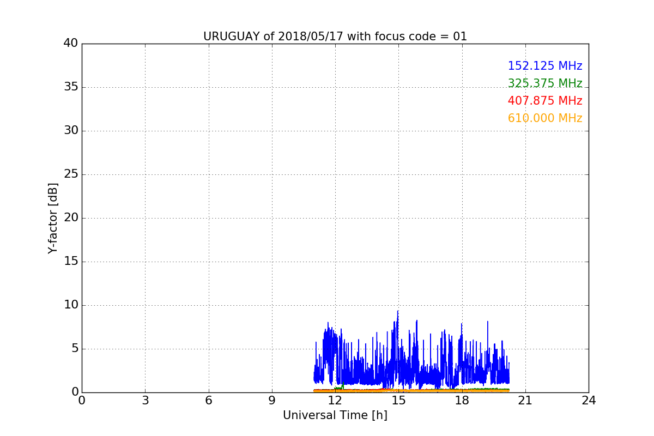654x436 pixels.
Task: Click the blue trace's tallest peak near 15 h
Action: (398, 312)
